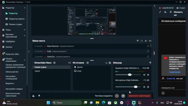Add a new scene with plus icon
188x106 pixels.
coord(54,63)
